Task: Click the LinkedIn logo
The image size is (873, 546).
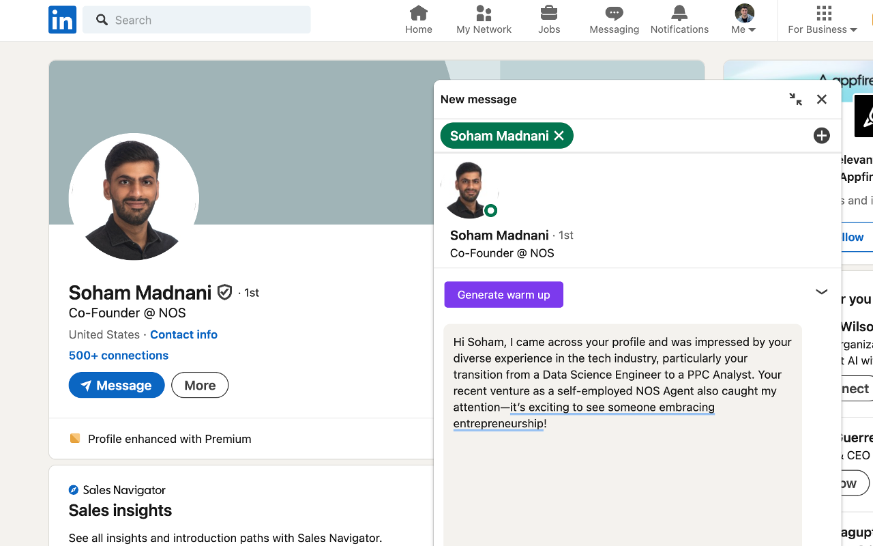Action: click(62, 20)
